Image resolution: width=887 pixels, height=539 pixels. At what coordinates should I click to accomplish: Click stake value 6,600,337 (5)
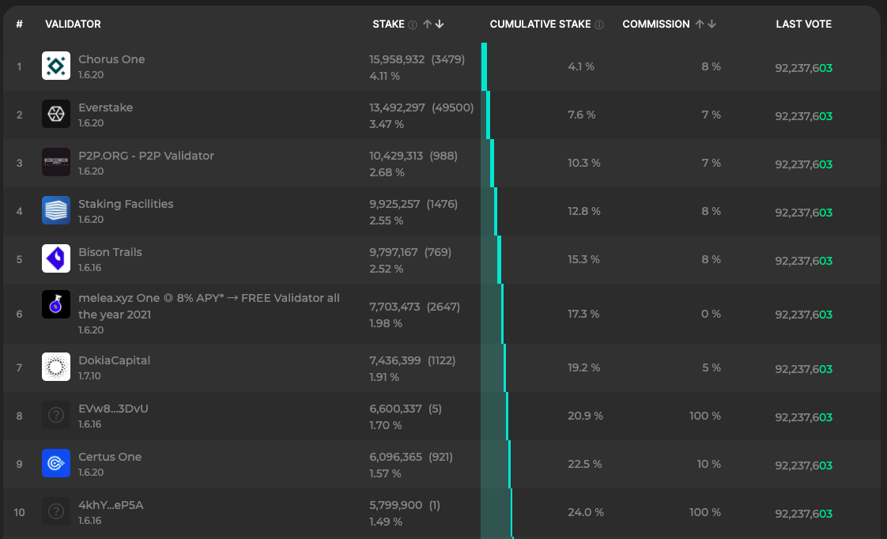tap(406, 409)
